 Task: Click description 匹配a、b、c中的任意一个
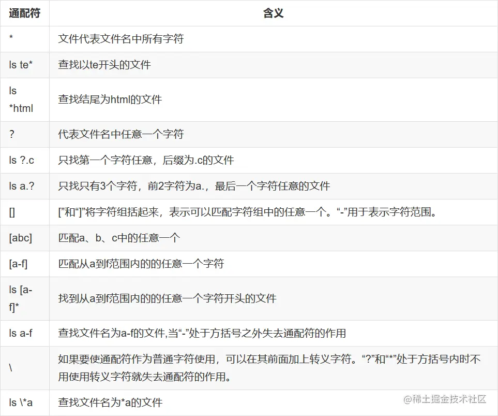(x=119, y=238)
